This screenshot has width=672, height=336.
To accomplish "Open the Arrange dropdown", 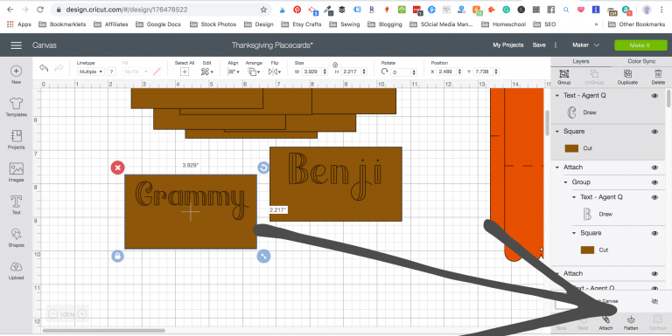I will 254,72.
